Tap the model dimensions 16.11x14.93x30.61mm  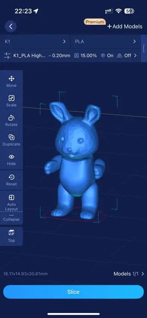click(x=25, y=274)
